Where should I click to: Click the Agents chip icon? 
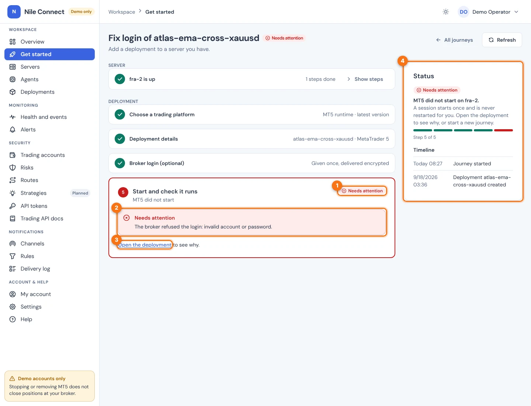[13, 79]
